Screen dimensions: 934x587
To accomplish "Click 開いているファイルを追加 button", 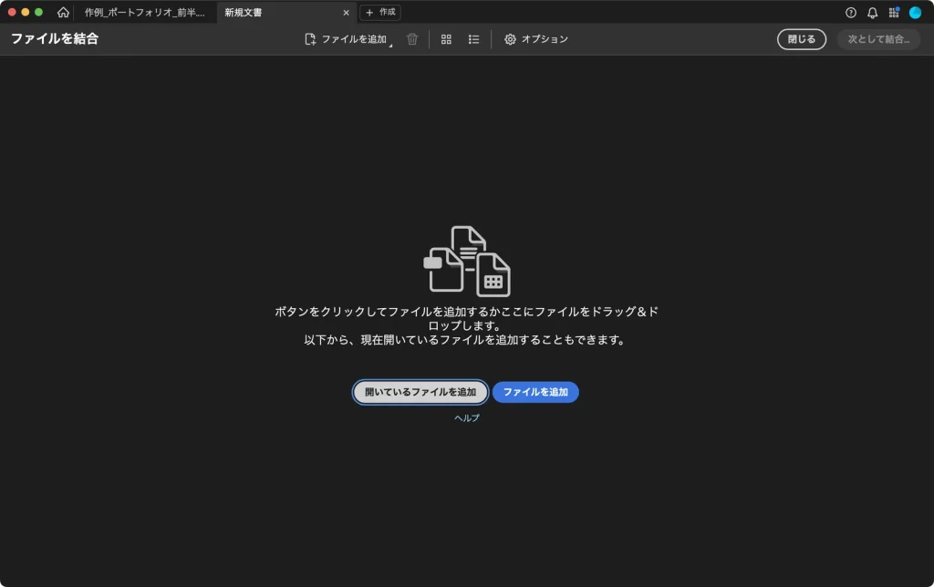I will (420, 392).
